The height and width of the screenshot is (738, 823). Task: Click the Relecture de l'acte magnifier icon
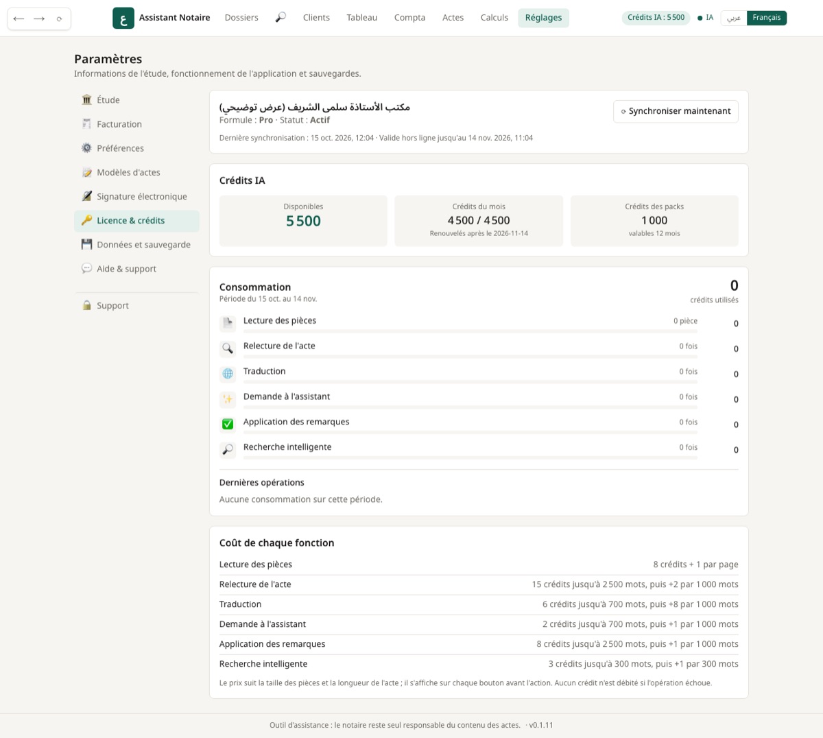(x=228, y=348)
